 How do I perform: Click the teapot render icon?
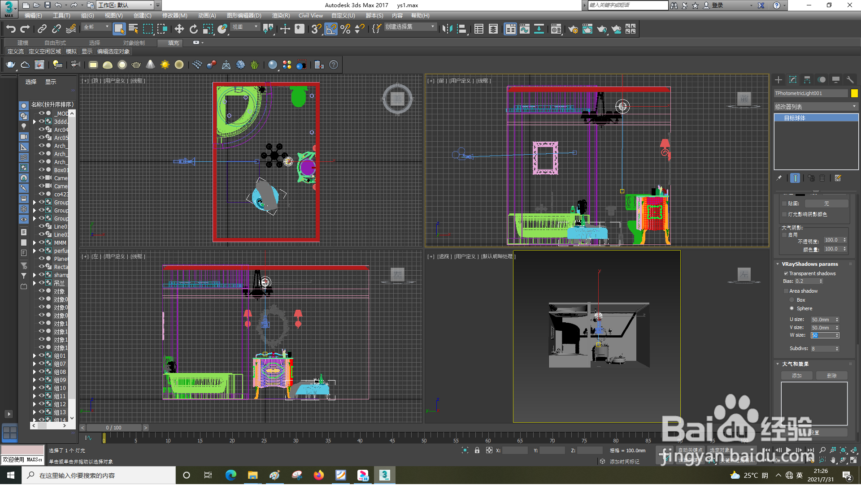(x=10, y=65)
